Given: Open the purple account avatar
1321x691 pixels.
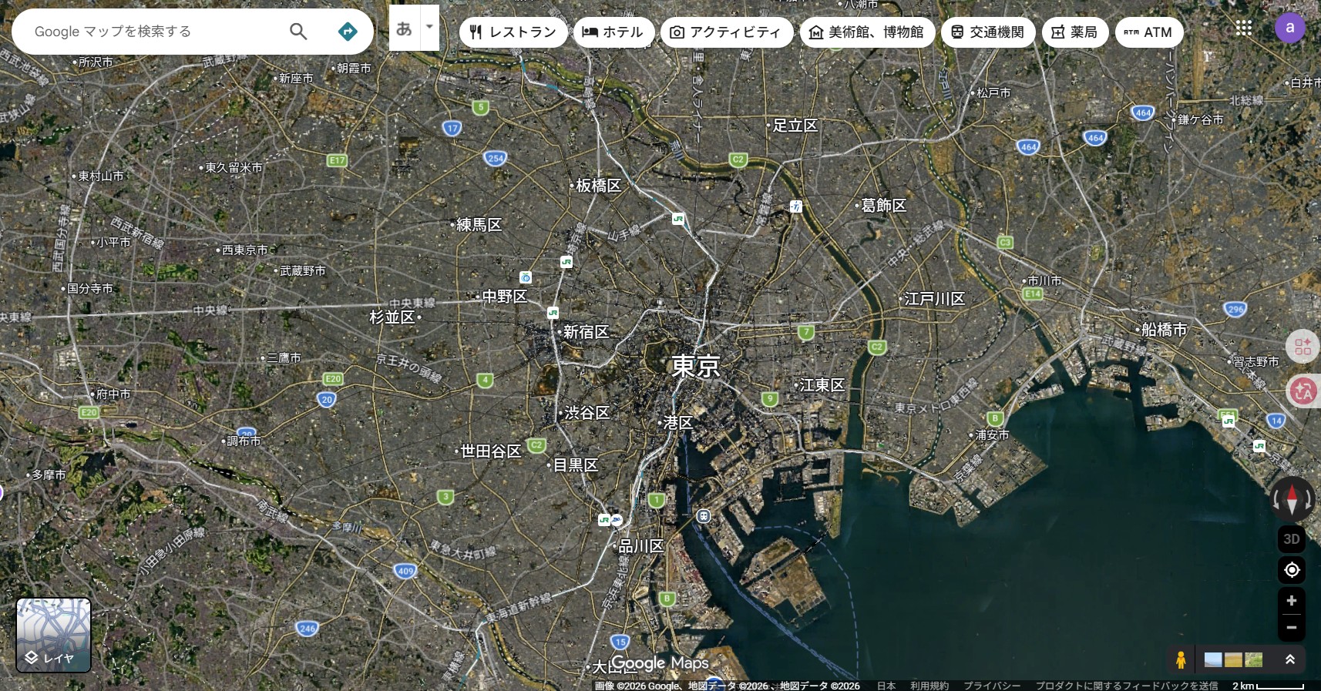Looking at the screenshot, I should (x=1289, y=29).
